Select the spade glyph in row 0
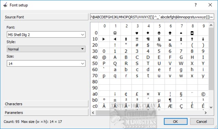 170,33
